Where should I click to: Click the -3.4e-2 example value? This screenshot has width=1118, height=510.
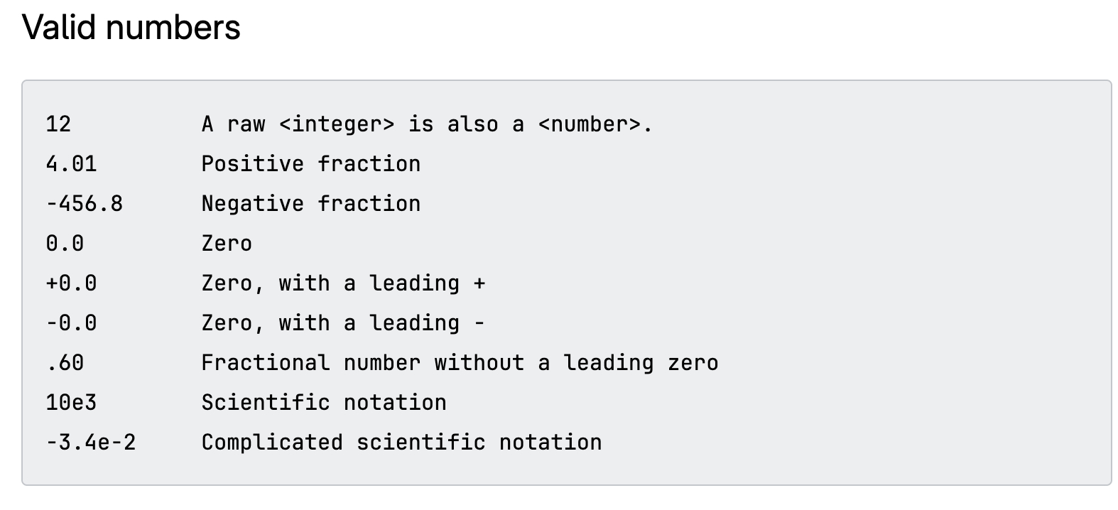(91, 443)
